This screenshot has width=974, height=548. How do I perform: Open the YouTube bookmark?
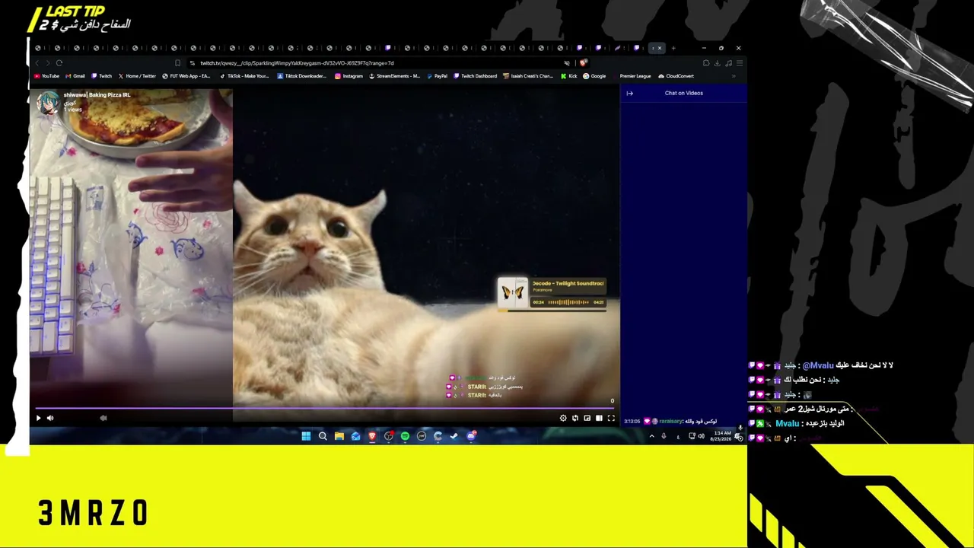pos(46,76)
